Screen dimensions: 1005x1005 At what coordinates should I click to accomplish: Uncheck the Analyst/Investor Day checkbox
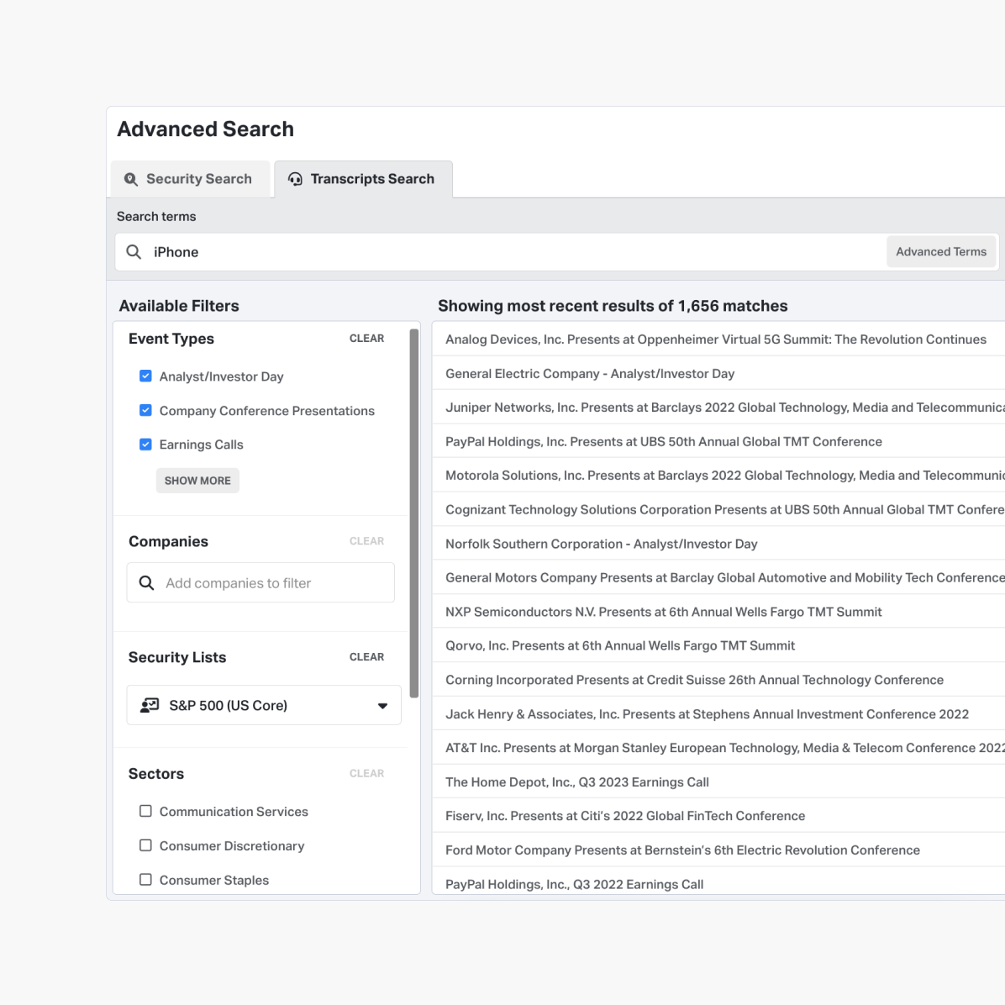pos(145,376)
